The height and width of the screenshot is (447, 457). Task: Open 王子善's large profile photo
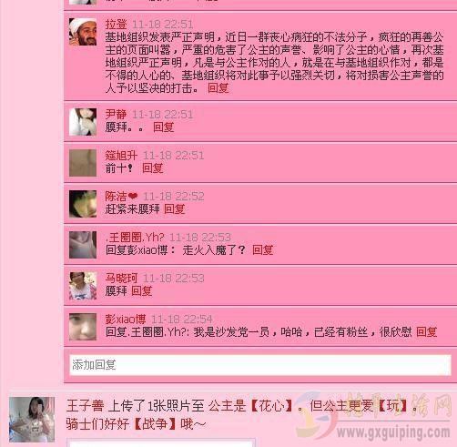32,420
